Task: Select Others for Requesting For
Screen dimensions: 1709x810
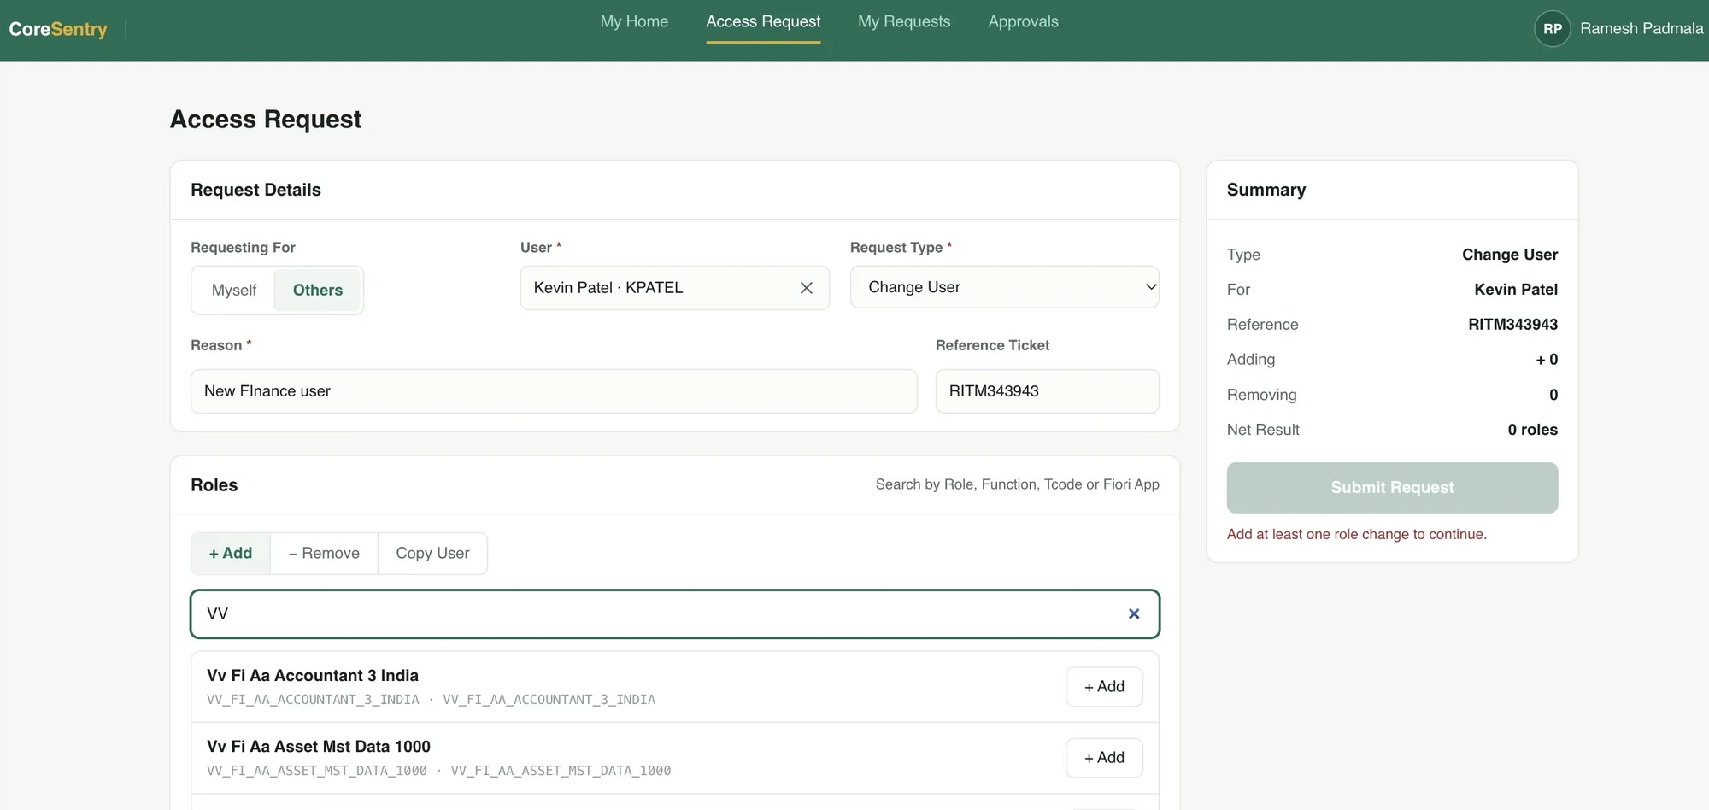Action: pos(317,291)
